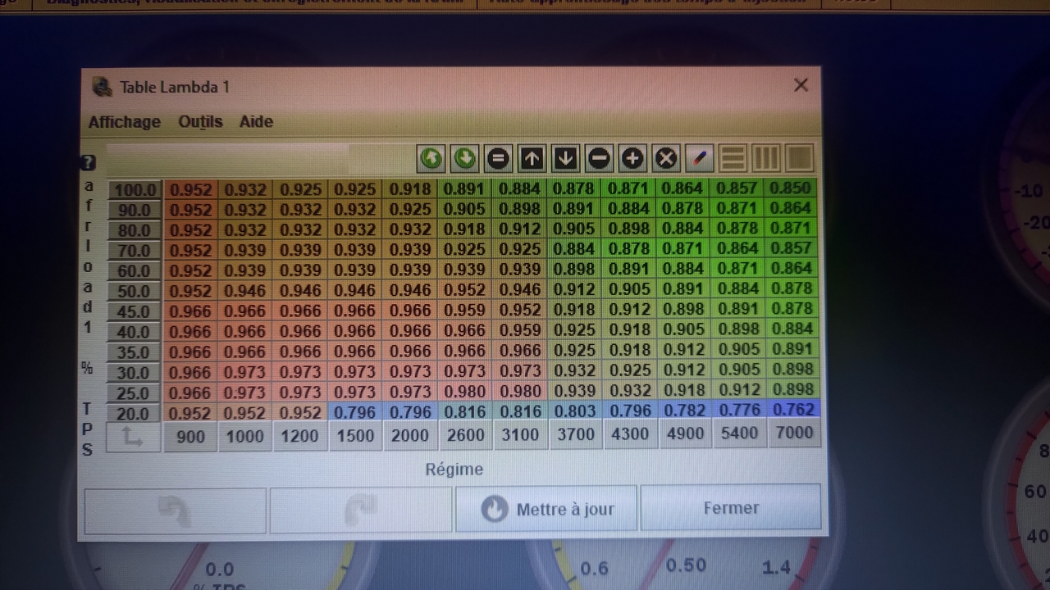This screenshot has width=1050, height=590.
Task: Select the 100.0 load row header
Action: (x=135, y=190)
